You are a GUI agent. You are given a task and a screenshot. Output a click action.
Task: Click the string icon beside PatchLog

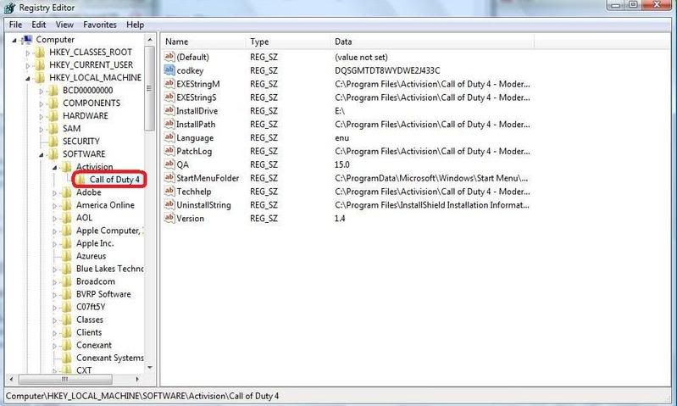(169, 151)
